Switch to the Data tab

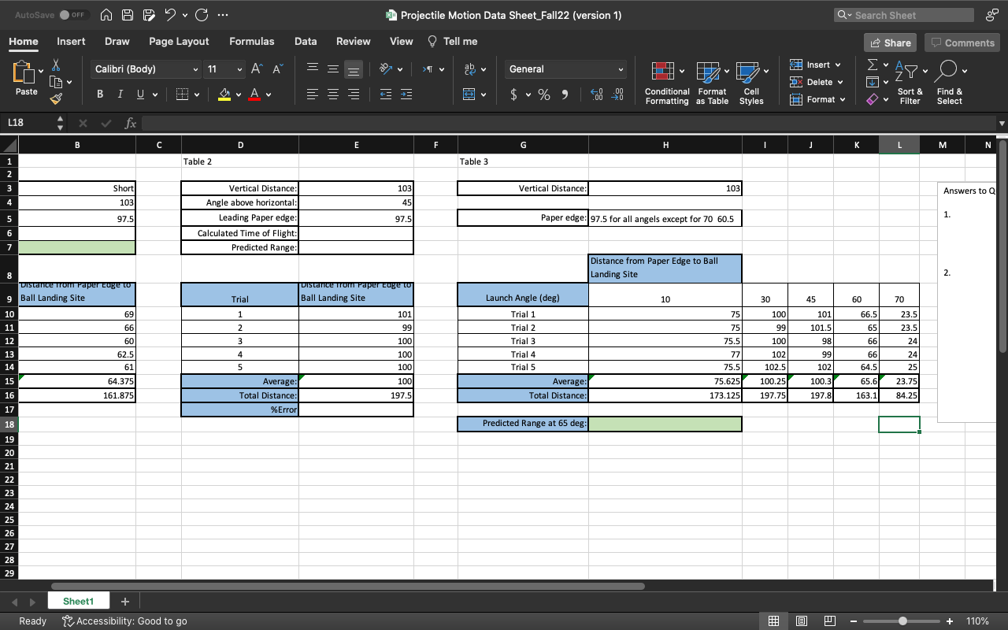coord(306,42)
